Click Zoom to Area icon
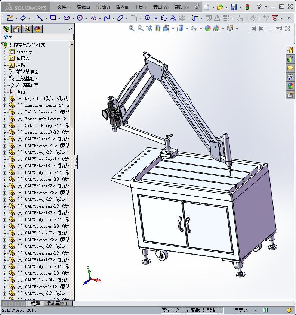This screenshot has width=296, height=315. pos(141,28)
